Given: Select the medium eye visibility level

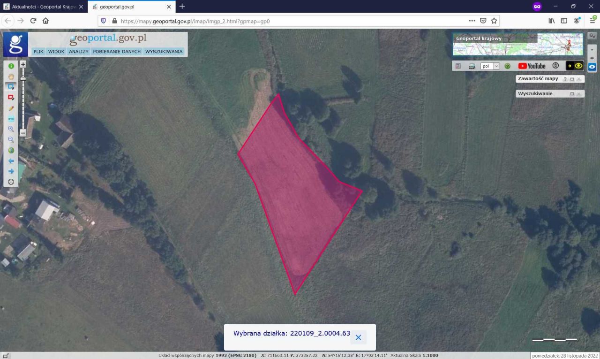Looking at the screenshot, I should 592,58.
